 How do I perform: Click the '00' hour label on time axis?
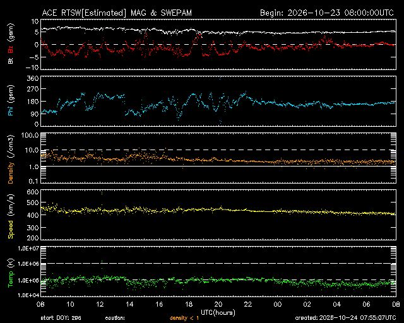point(278,305)
